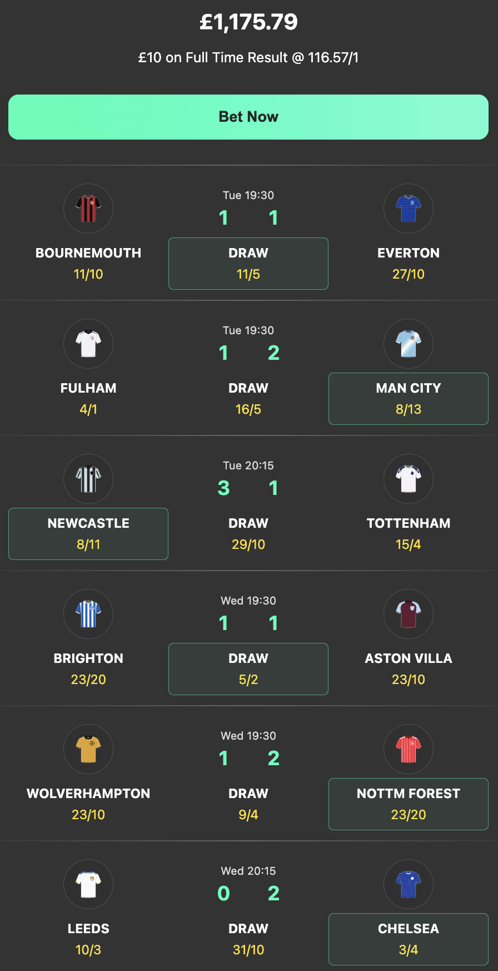Click the Wolverhampton gold shirt icon
This screenshot has height=971, width=498.
[x=88, y=749]
